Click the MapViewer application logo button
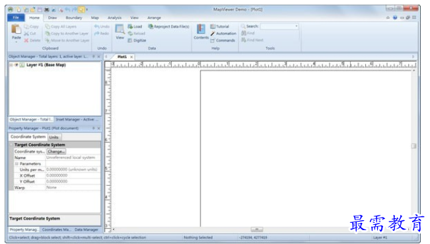 tap(11, 10)
